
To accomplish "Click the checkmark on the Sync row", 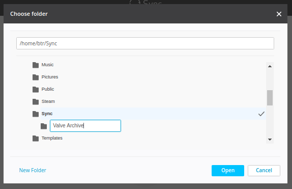I will coord(261,114).
